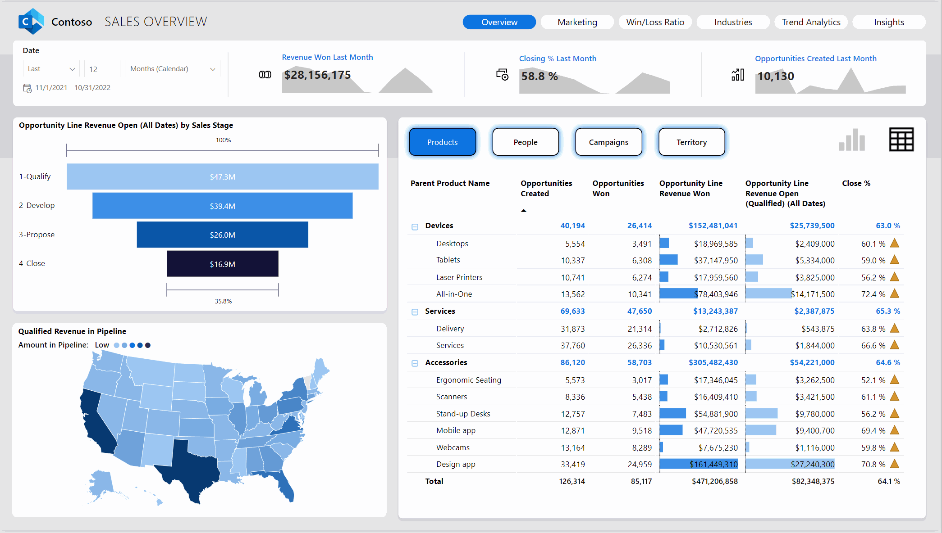Collapse the Devices product group
The height and width of the screenshot is (533, 942).
pos(414,227)
